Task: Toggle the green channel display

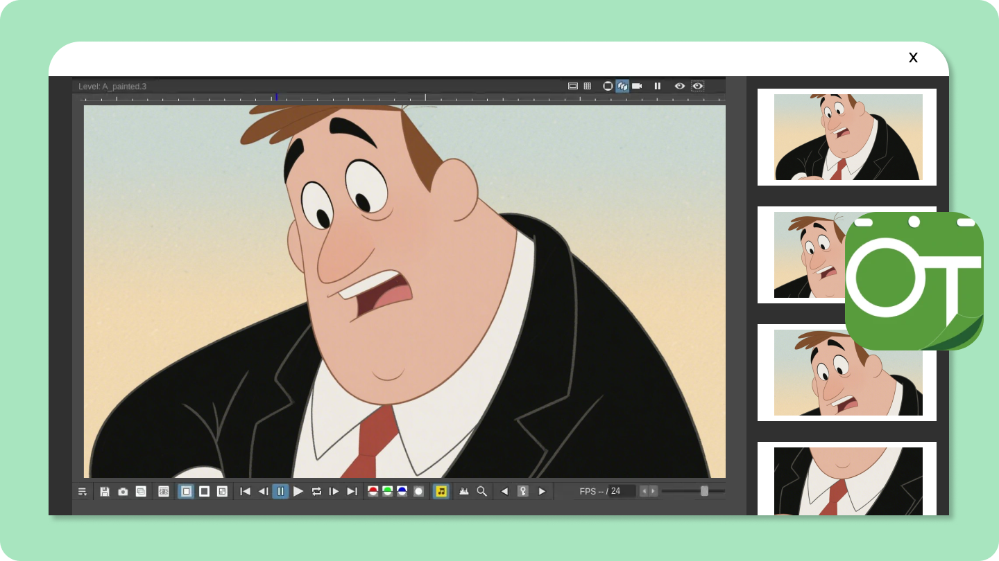Action: pos(388,491)
